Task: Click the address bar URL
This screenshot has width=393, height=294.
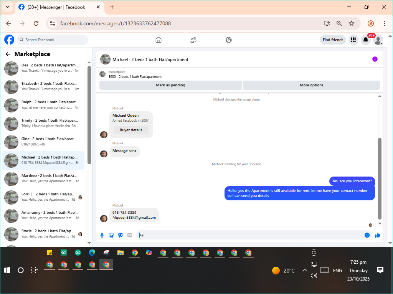Action: pyautogui.click(x=116, y=23)
